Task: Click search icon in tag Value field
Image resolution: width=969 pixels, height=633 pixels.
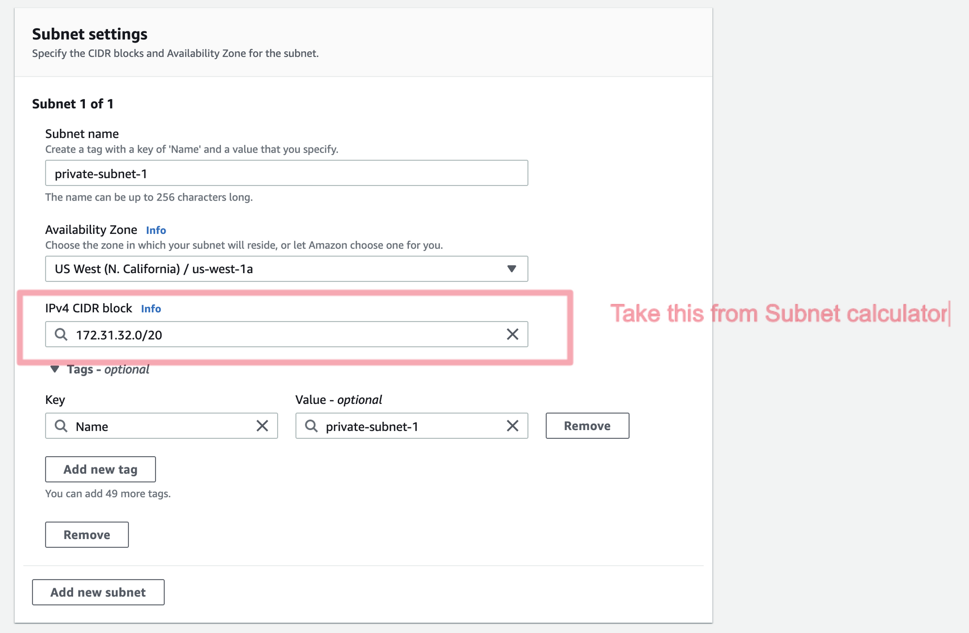Action: [x=311, y=426]
